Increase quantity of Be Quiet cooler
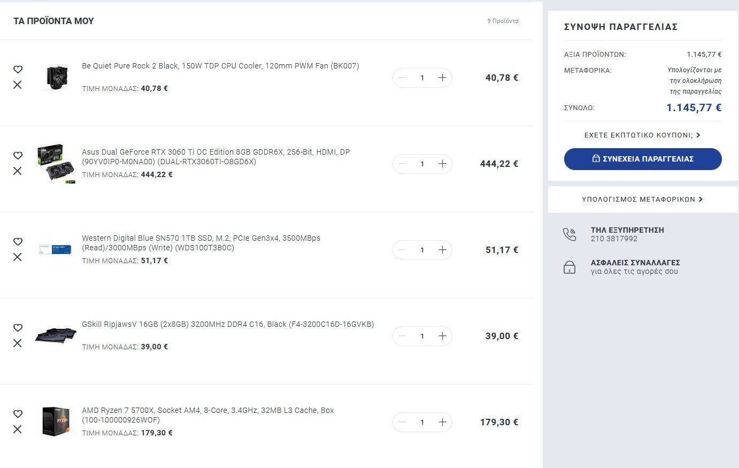Screen dimensions: 739x468 (x=442, y=78)
